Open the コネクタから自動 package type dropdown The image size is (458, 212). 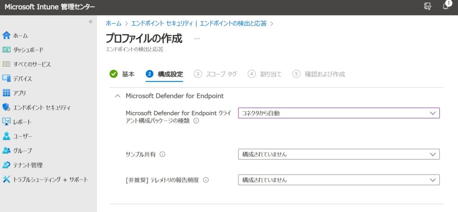(x=339, y=113)
